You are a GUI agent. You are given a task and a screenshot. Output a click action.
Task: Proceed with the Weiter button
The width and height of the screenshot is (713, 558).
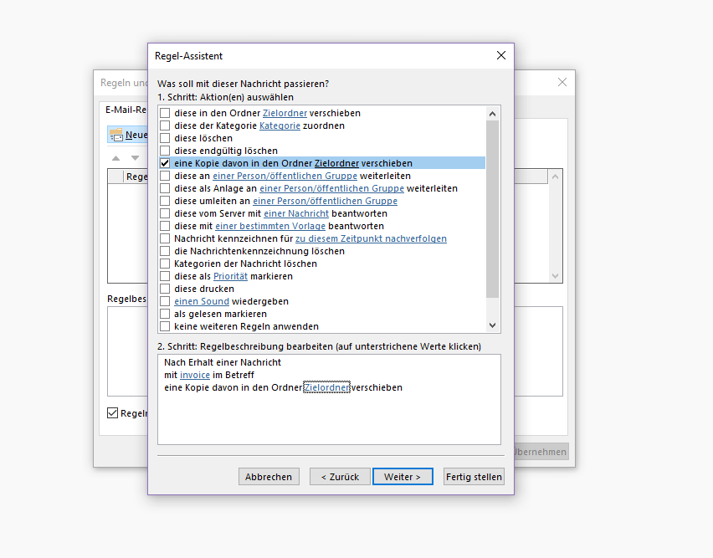(403, 477)
